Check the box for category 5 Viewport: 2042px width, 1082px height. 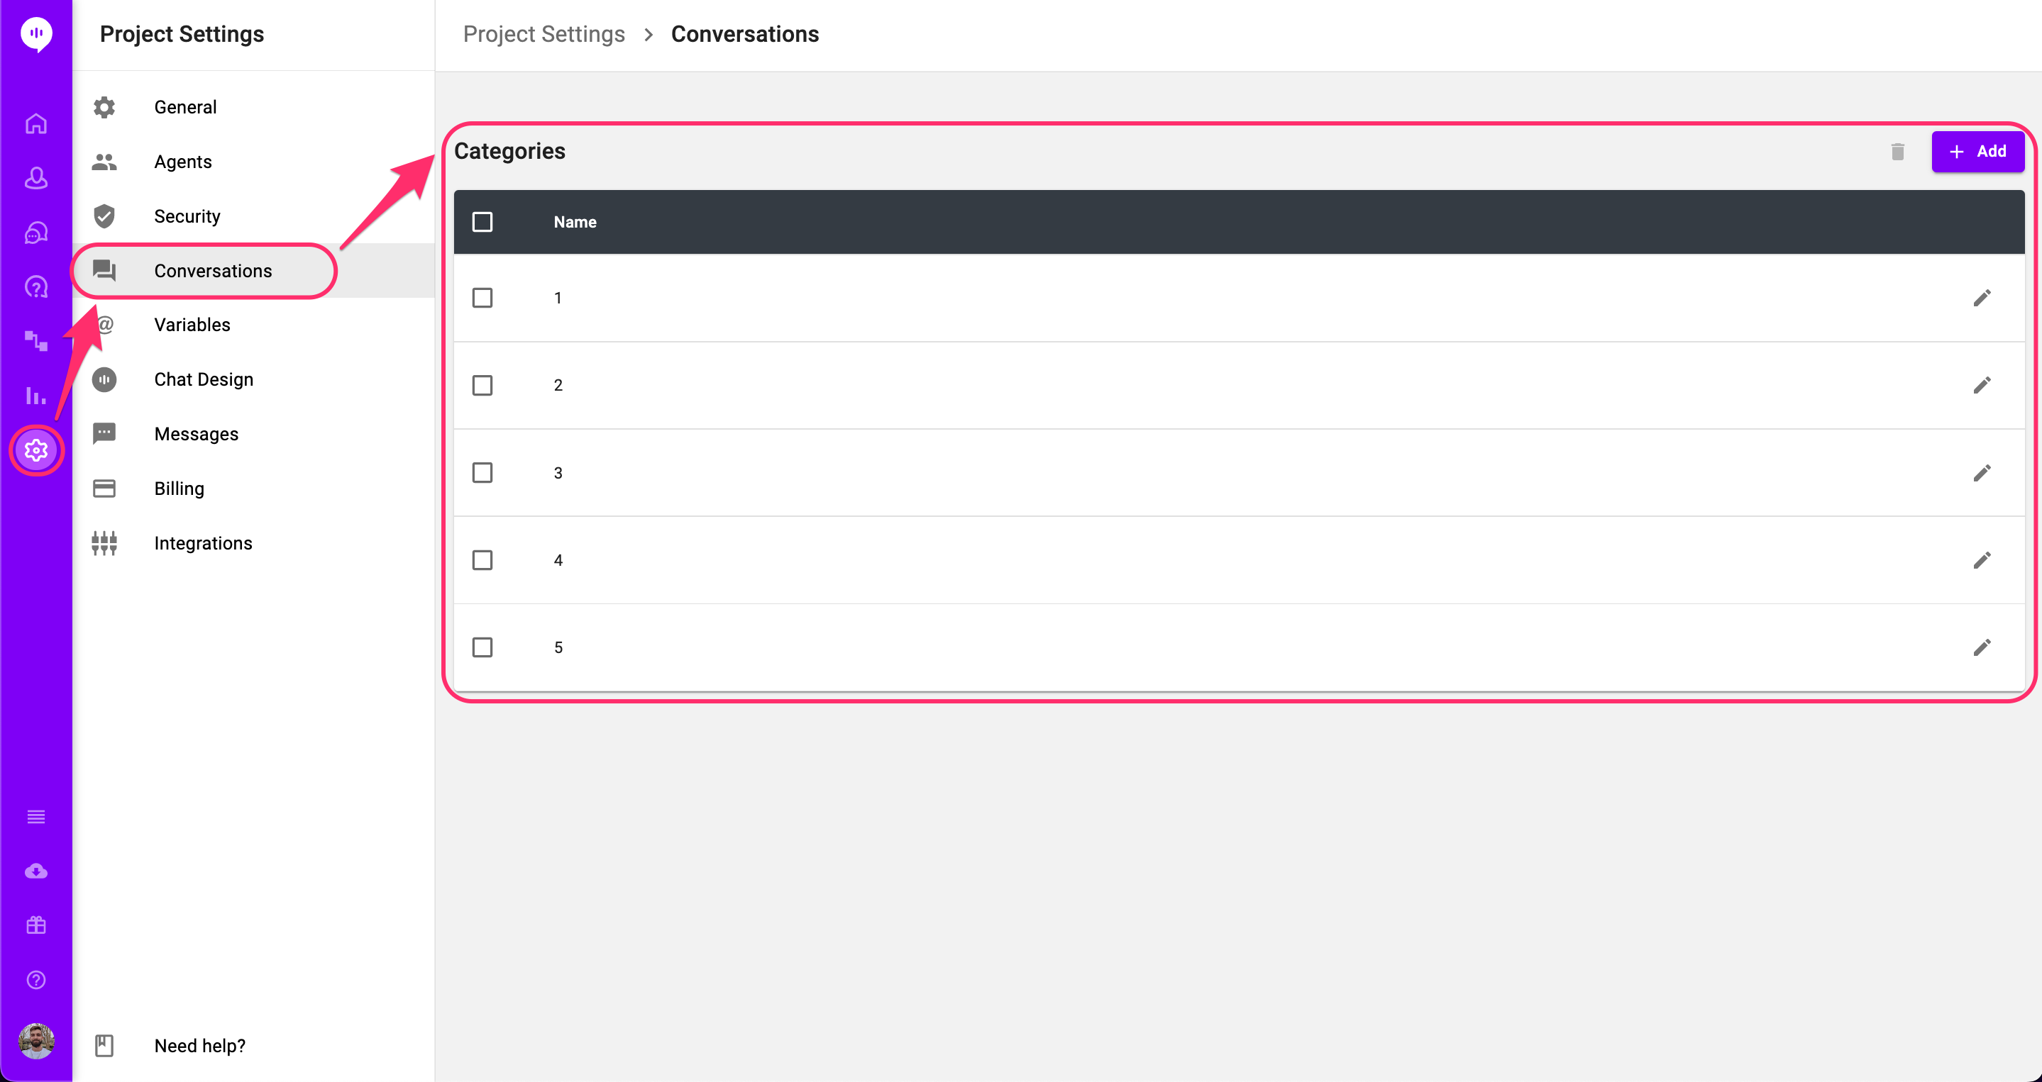pyautogui.click(x=482, y=647)
